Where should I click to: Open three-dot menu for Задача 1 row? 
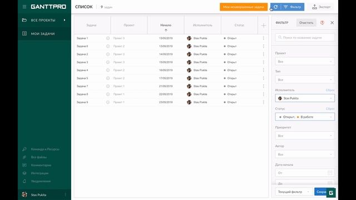[263, 38]
